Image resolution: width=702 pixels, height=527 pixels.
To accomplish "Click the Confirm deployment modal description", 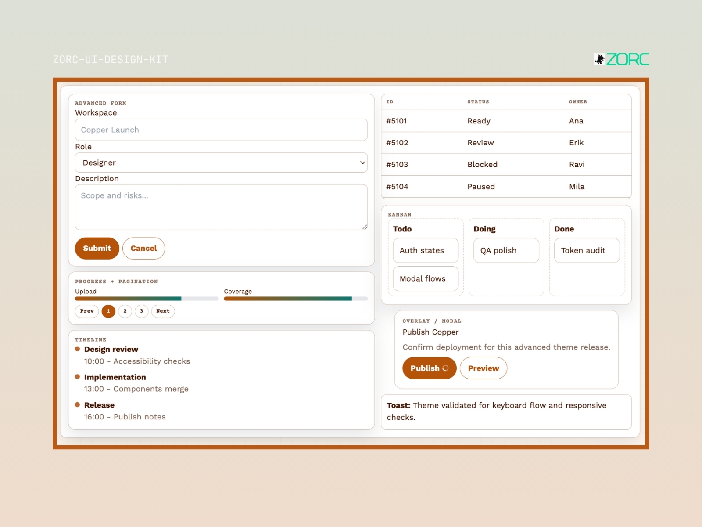I will click(506, 347).
